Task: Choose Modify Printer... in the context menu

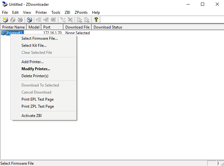Action: [36, 69]
